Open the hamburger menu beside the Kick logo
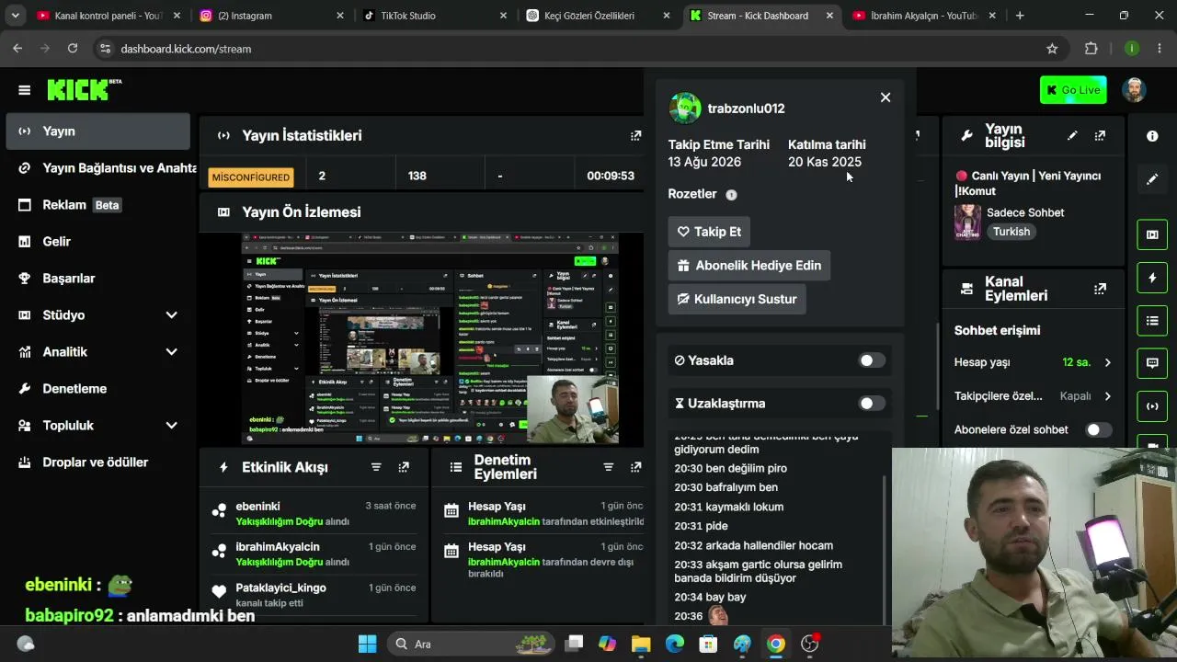Screen dimensions: 1177x662 24,90
